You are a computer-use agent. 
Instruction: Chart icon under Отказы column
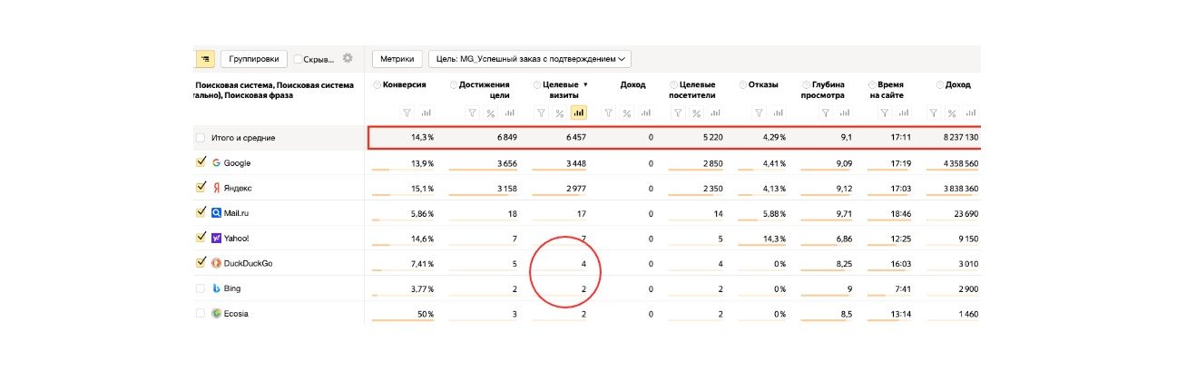[779, 112]
